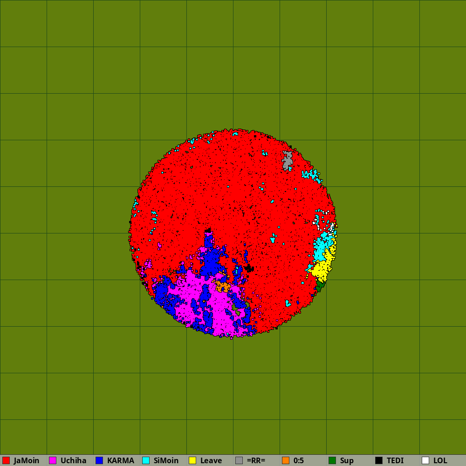Viewport: 466px width, 466px height.
Task: Click the red JaMoin legend swatch
Action: click(6, 460)
